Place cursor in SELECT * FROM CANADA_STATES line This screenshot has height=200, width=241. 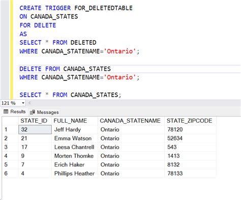click(70, 95)
